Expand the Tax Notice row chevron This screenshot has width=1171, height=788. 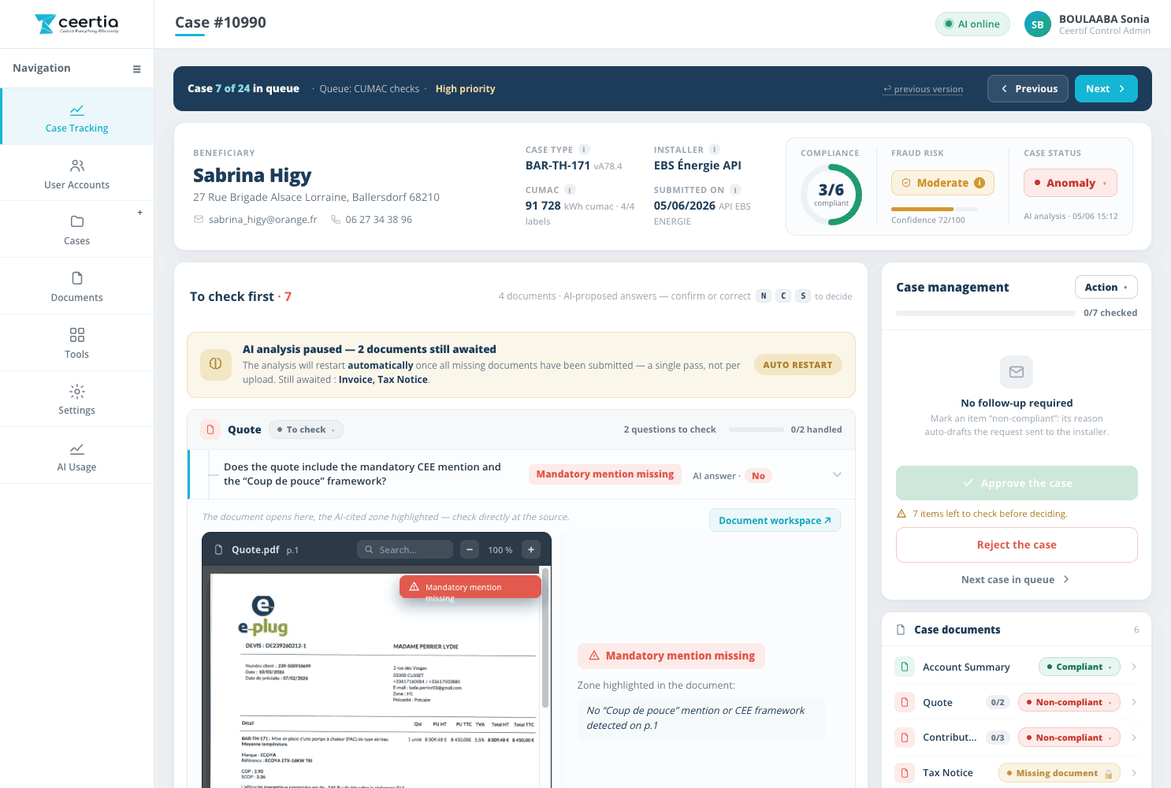[1134, 773]
